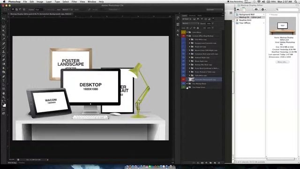
Task: Select the Eraser tool
Action: pyautogui.click(x=4, y=60)
